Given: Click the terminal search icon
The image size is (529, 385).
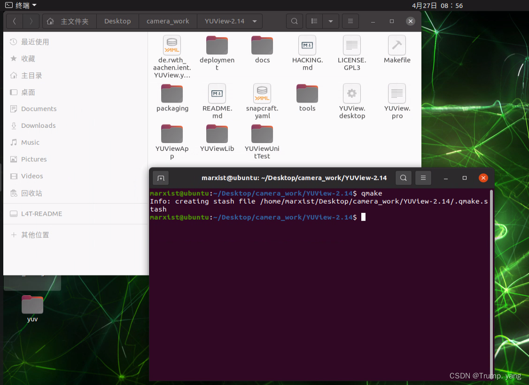Looking at the screenshot, I should (x=403, y=178).
